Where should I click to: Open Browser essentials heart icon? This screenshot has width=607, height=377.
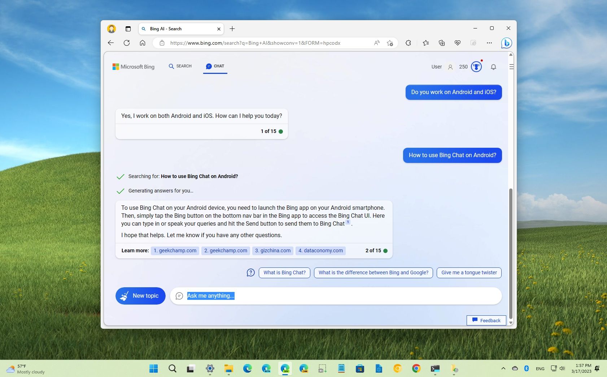pyautogui.click(x=458, y=43)
